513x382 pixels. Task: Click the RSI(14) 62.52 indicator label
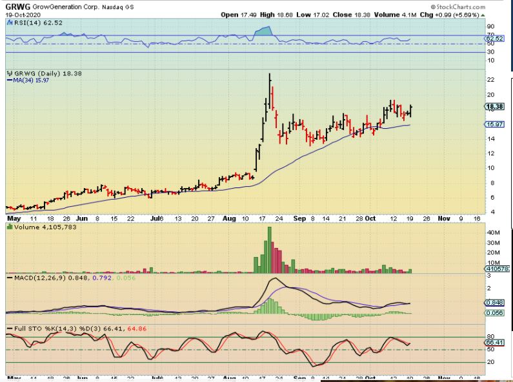coord(38,23)
